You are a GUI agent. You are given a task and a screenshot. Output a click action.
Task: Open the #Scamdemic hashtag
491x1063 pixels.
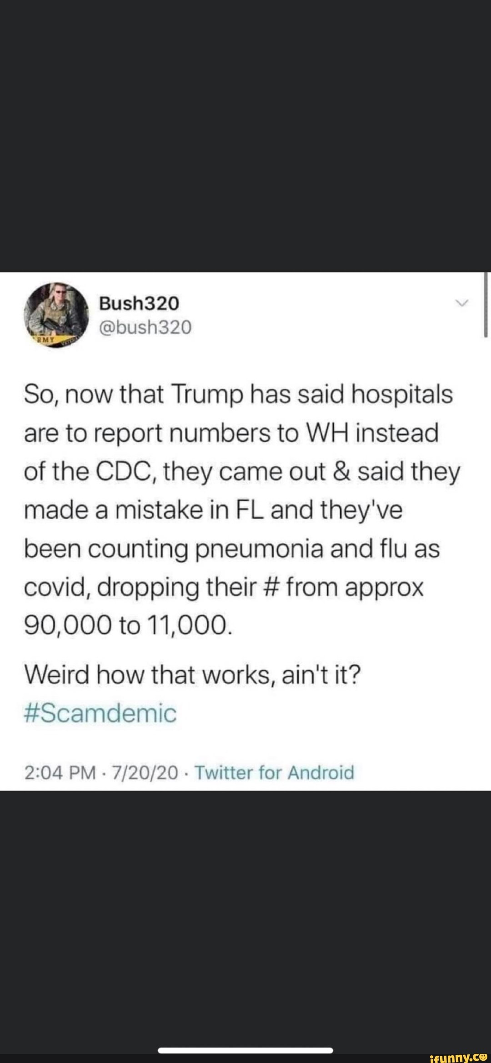pos(100,713)
